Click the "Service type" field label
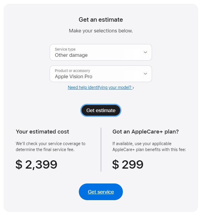This screenshot has height=215, width=202. [x=65, y=49]
